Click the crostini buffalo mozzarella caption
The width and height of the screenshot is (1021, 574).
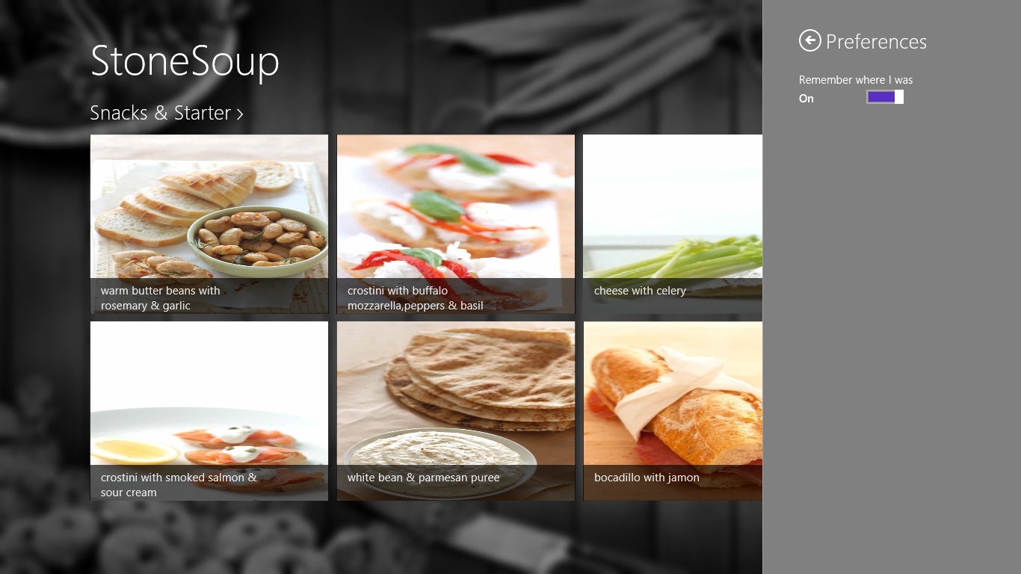coord(415,298)
